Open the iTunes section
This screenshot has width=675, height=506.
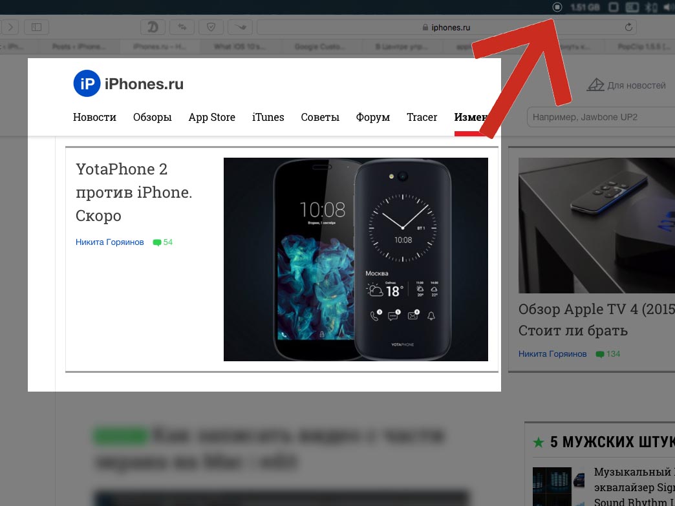[x=268, y=117]
